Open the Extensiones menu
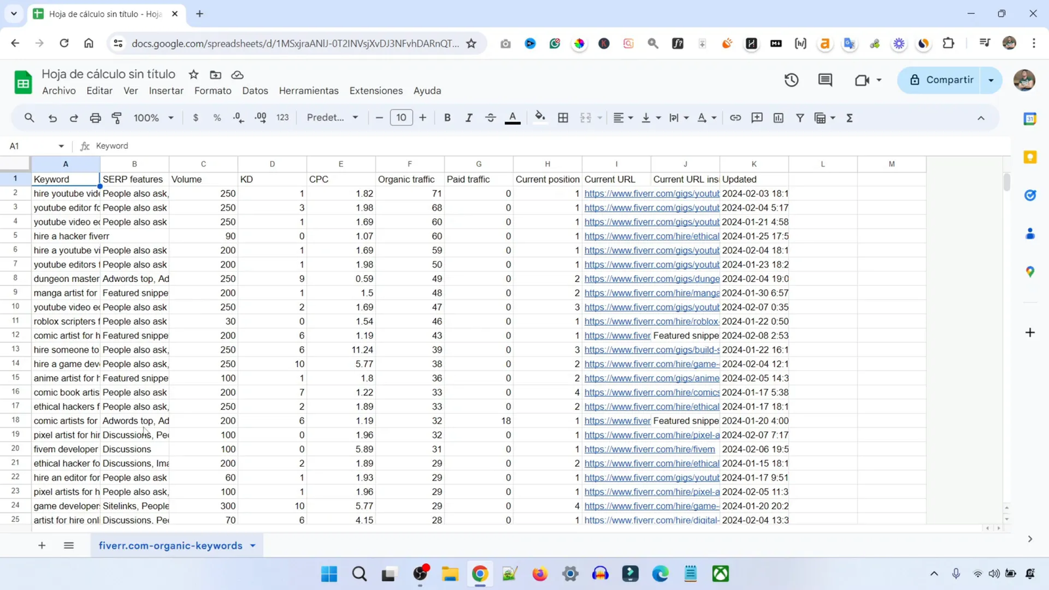Screen dimensions: 1049x590 click(376, 90)
